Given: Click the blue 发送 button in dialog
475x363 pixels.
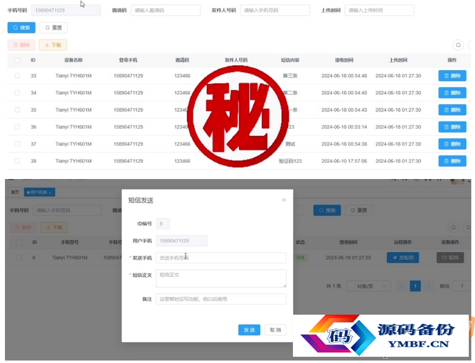Looking at the screenshot, I should pyautogui.click(x=249, y=330).
